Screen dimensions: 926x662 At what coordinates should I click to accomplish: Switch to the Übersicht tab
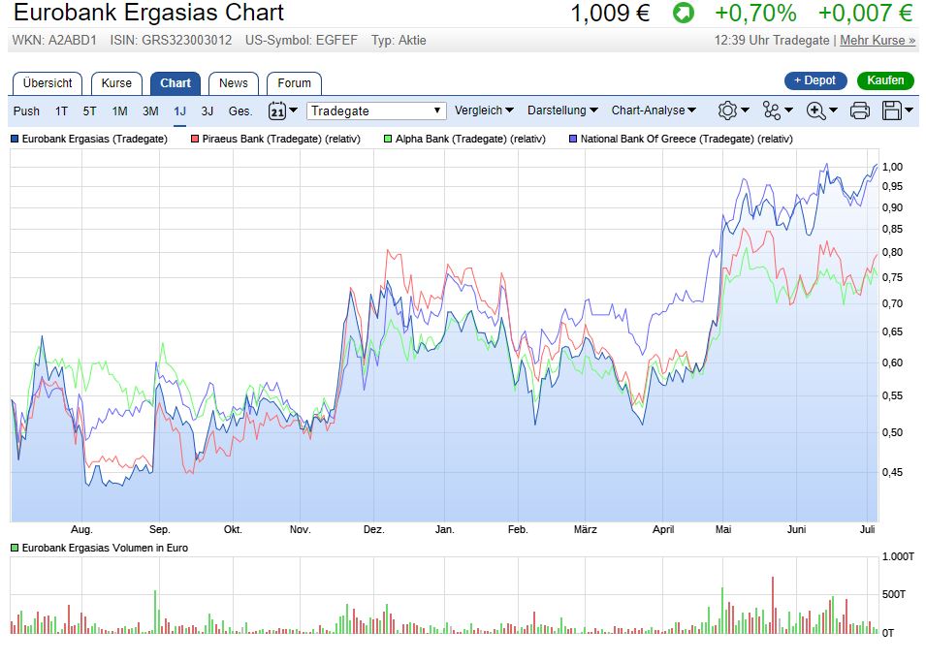tap(48, 83)
